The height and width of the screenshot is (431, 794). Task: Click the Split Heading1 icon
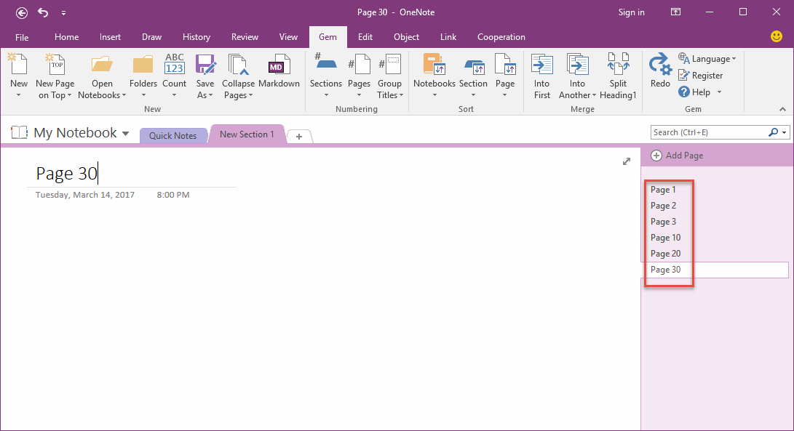pos(619,65)
